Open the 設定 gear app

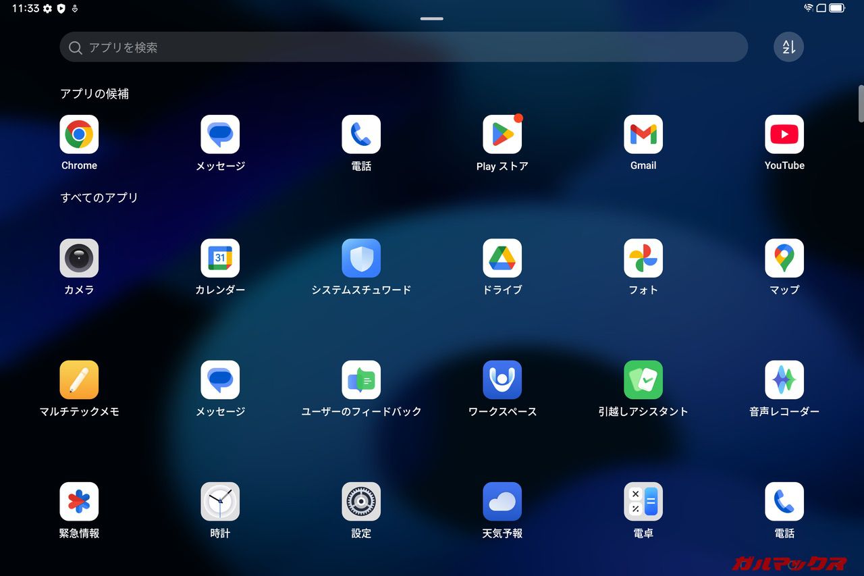[361, 502]
